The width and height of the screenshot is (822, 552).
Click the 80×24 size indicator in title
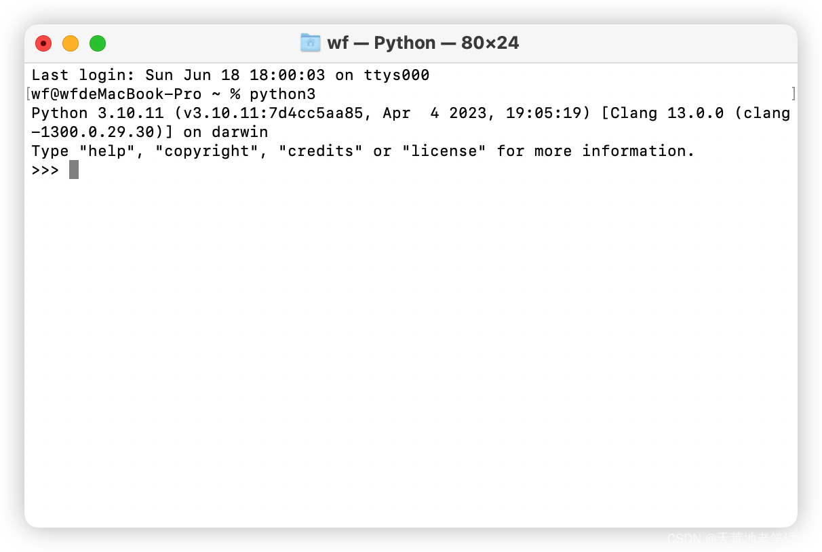(x=490, y=42)
